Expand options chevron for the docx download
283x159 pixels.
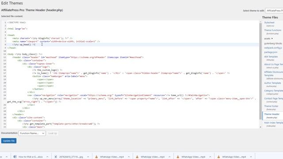47,157
